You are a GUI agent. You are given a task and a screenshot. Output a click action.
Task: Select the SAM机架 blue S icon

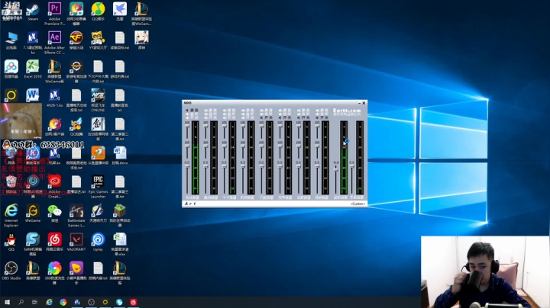(33, 244)
